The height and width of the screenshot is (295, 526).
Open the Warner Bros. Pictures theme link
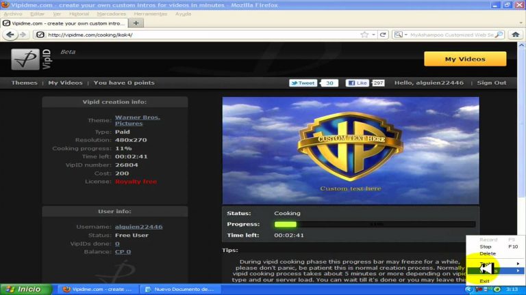pyautogui.click(x=137, y=120)
